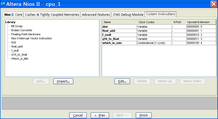Image resolution: width=218 pixels, height=119 pixels.
Task: Choose Endian Converter library item
Action: [x=22, y=30]
